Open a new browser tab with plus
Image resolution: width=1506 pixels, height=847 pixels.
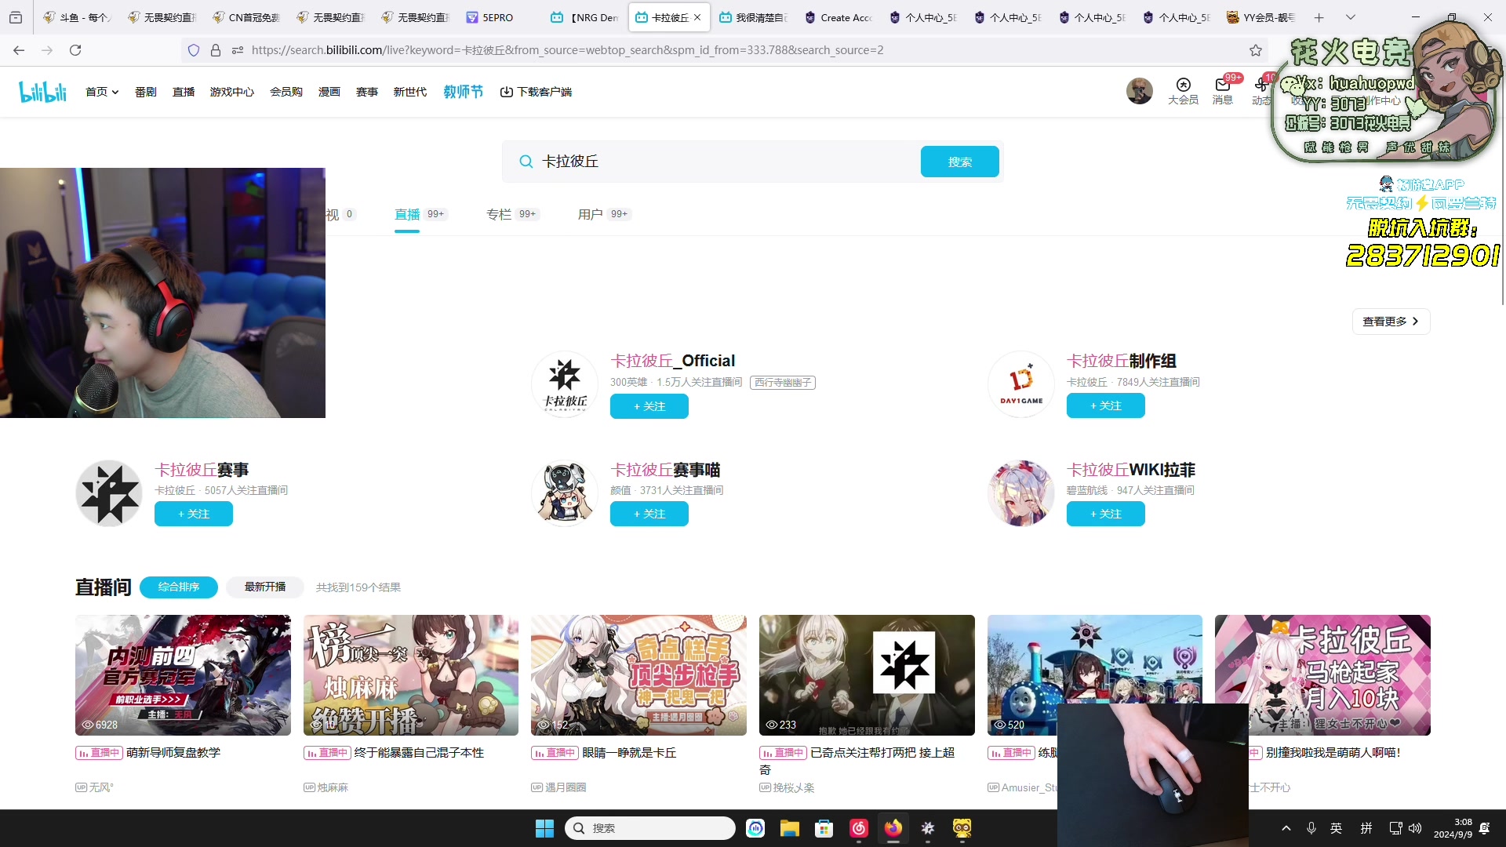click(x=1319, y=17)
